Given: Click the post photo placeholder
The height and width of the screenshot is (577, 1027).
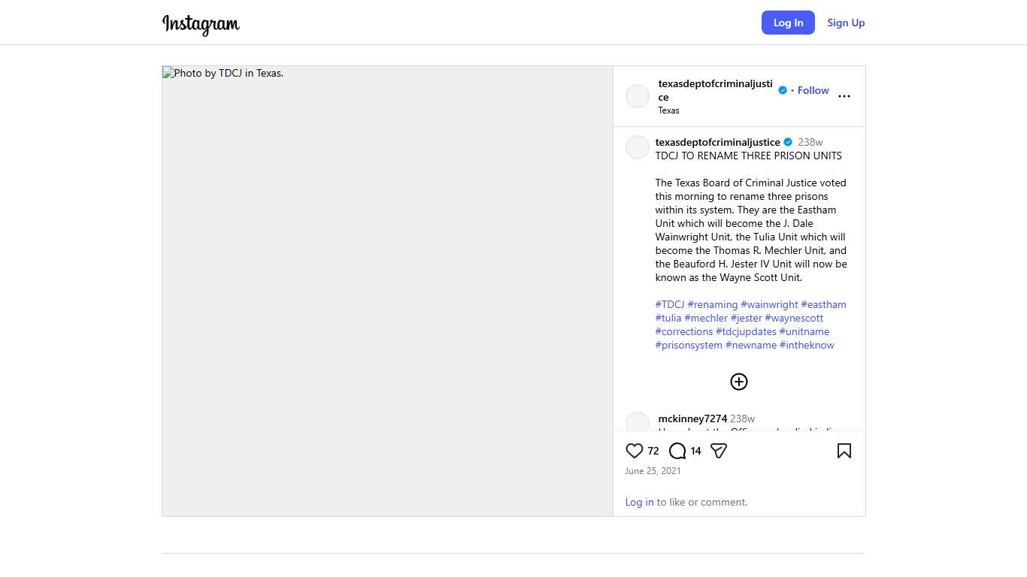Looking at the screenshot, I should pyautogui.click(x=387, y=291).
